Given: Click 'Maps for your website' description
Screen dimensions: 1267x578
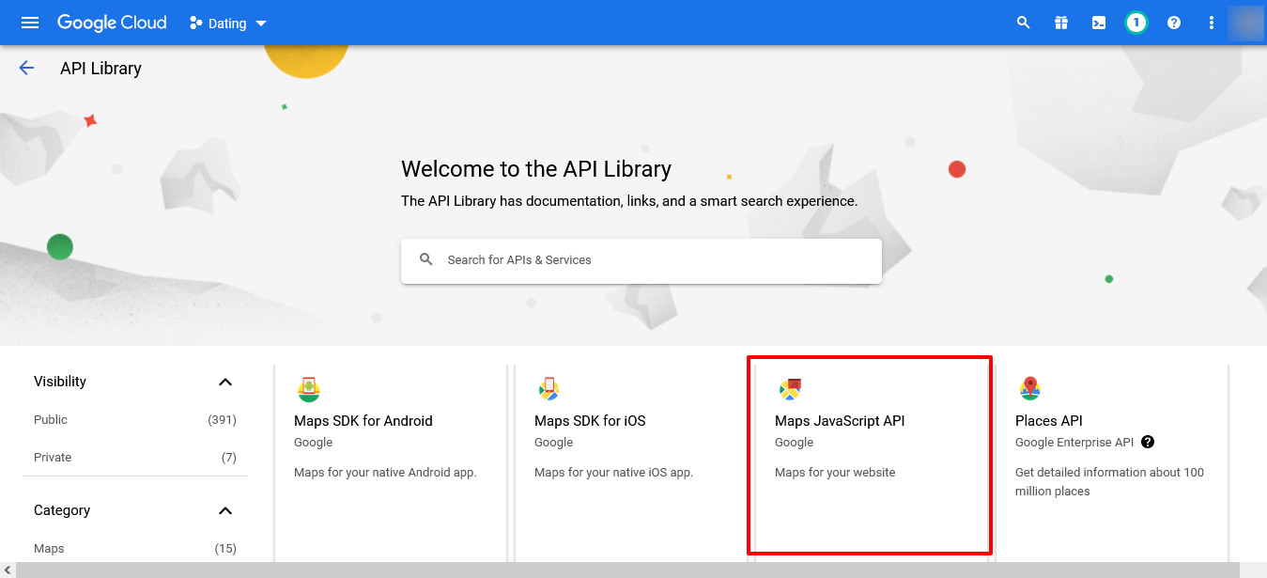Looking at the screenshot, I should [835, 473].
